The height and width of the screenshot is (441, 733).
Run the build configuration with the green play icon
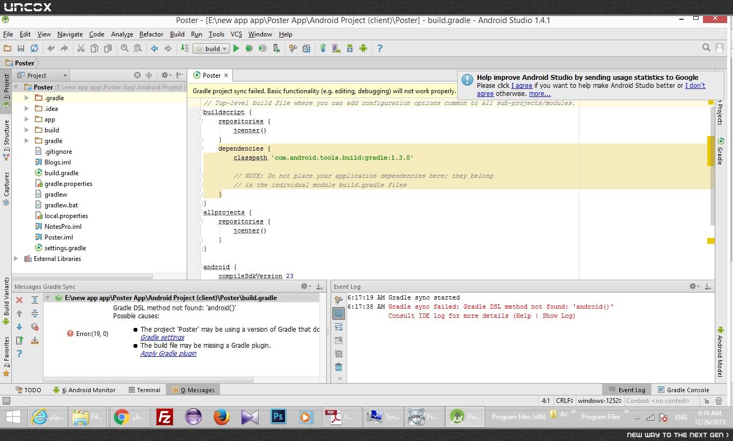coord(236,48)
